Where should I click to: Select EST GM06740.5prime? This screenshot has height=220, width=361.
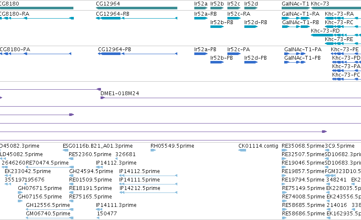(48, 214)
